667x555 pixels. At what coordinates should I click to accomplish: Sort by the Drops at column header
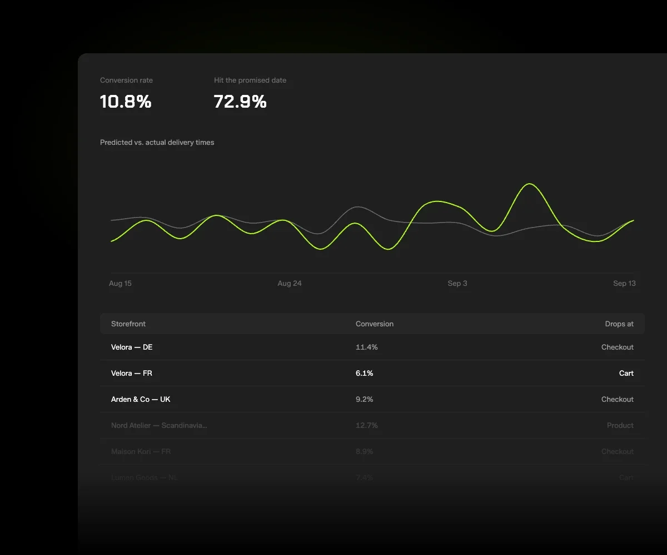click(619, 324)
